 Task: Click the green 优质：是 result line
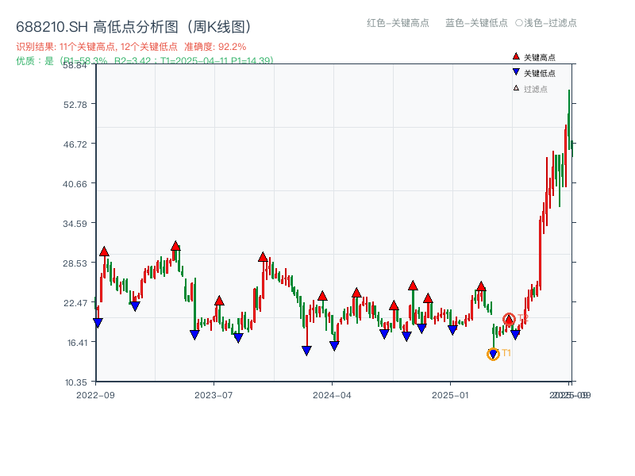click(x=144, y=61)
